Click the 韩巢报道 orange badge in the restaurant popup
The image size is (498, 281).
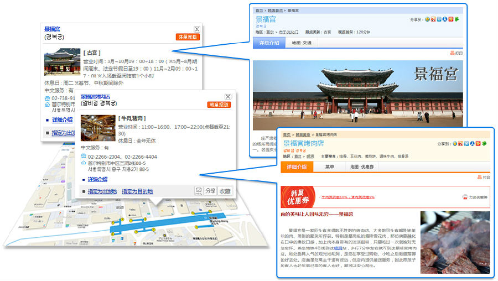[x=219, y=105]
